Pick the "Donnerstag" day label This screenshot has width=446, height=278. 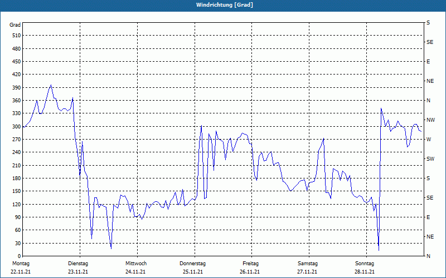pos(192,264)
